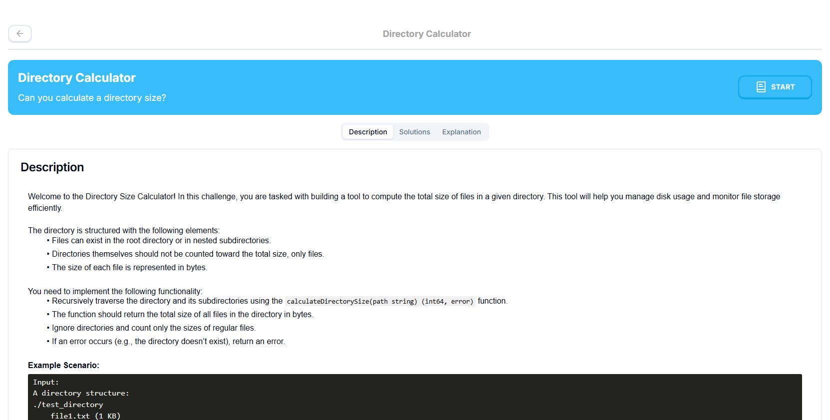830x420 pixels.
Task: Click the banner heading 'Directory Calculator'
Action: 77,78
